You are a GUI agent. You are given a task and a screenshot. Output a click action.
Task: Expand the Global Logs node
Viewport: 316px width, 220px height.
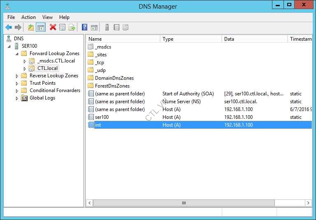[17, 98]
